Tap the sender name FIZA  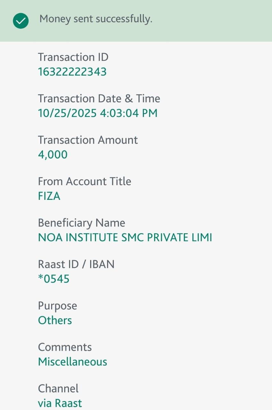(49, 196)
